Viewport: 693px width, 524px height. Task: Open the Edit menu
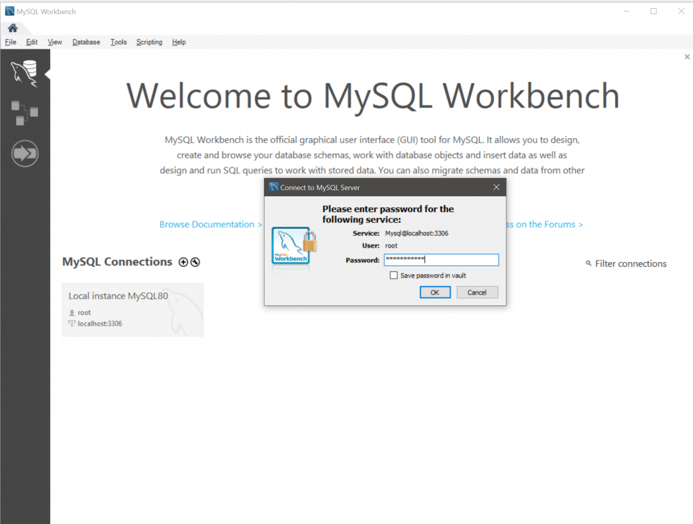[31, 42]
